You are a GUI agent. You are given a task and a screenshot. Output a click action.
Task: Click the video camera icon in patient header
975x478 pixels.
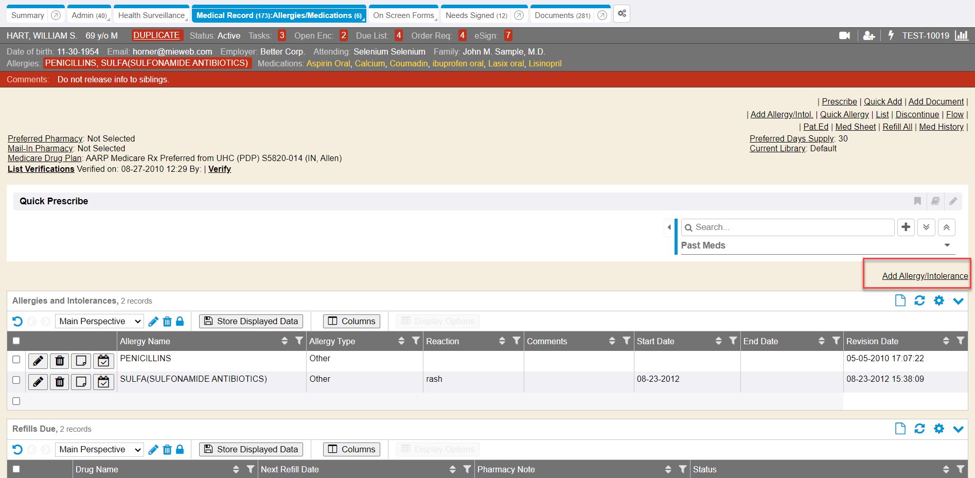844,36
